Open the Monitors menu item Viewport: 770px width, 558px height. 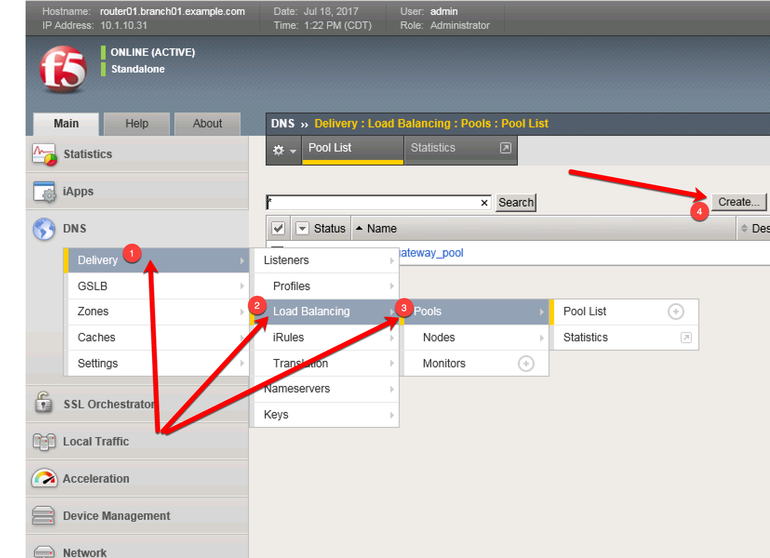click(x=474, y=364)
